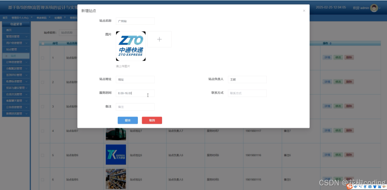Click the Sogou S logo in the IME bar
This screenshot has width=387, height=190.
350,187
